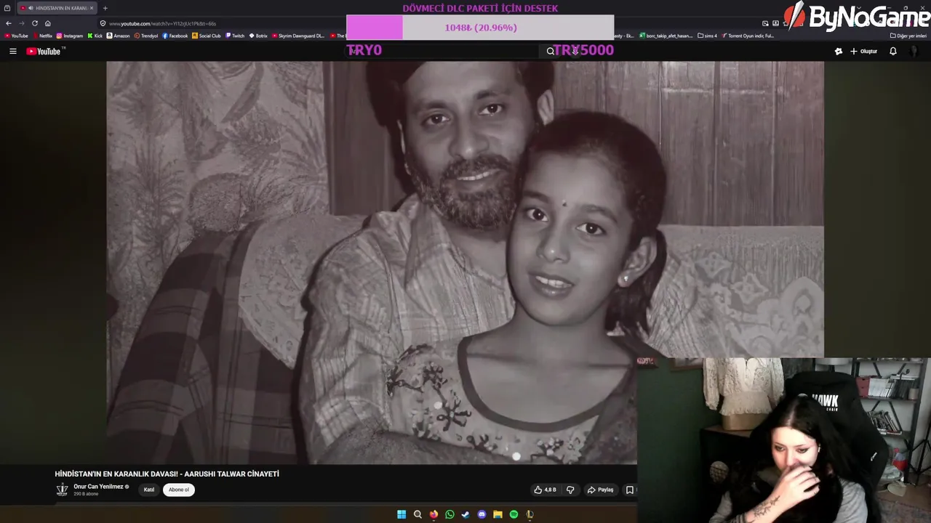Open a new browser tab
Image resolution: width=931 pixels, height=523 pixels.
coord(105,8)
